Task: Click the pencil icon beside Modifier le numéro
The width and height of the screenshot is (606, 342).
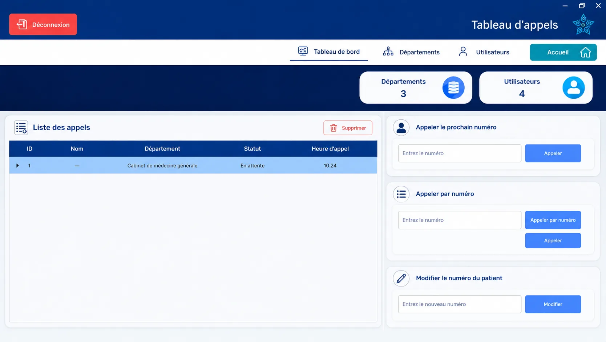Action: click(401, 278)
